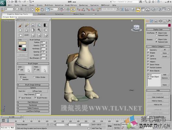Uncheck the Lights hide category checkbox

coord(148,56)
